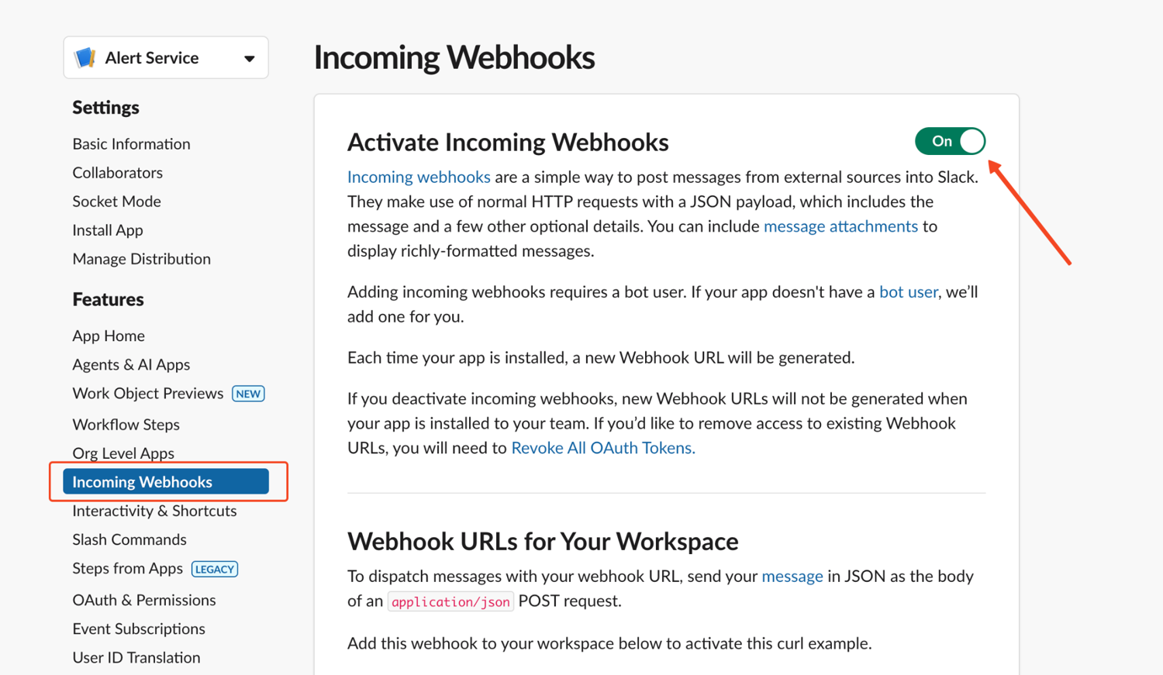1163x675 pixels.
Task: Go to Workflow Steps feature
Action: pos(126,425)
